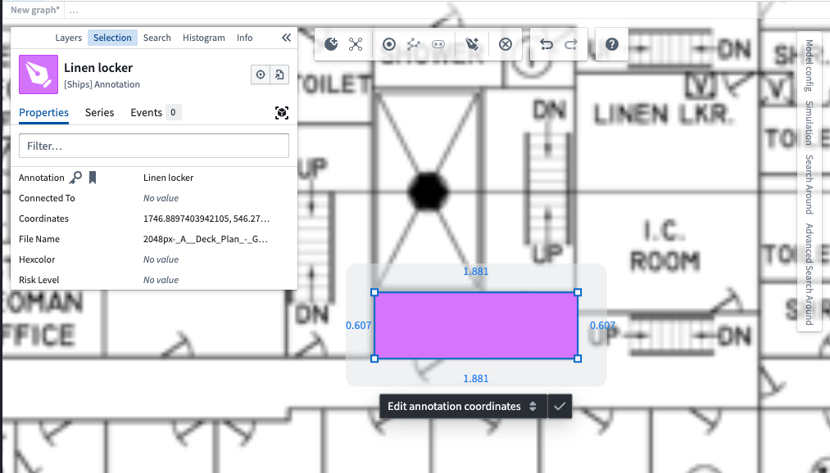830x473 pixels.
Task: Select the quill annotation tool with plus
Action: click(472, 44)
